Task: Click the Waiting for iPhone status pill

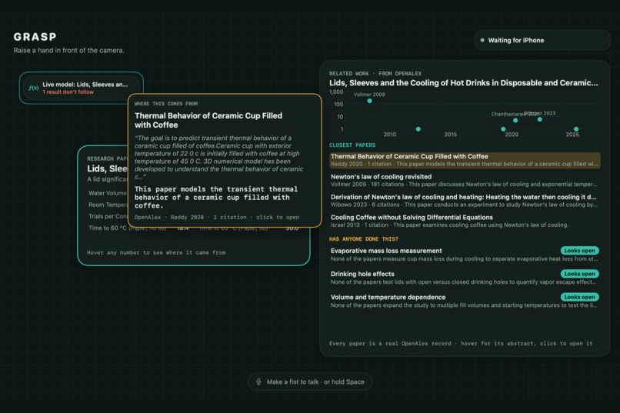Action: click(x=542, y=40)
